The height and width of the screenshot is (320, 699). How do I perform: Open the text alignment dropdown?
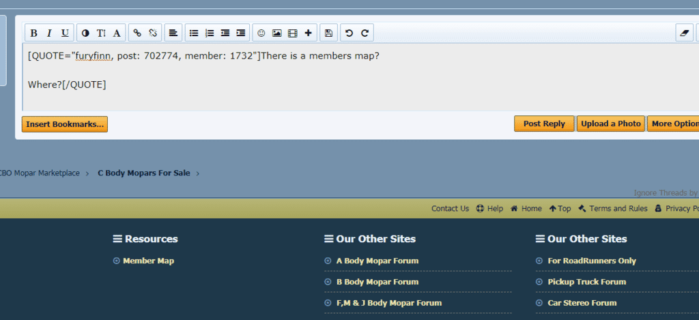coord(173,33)
